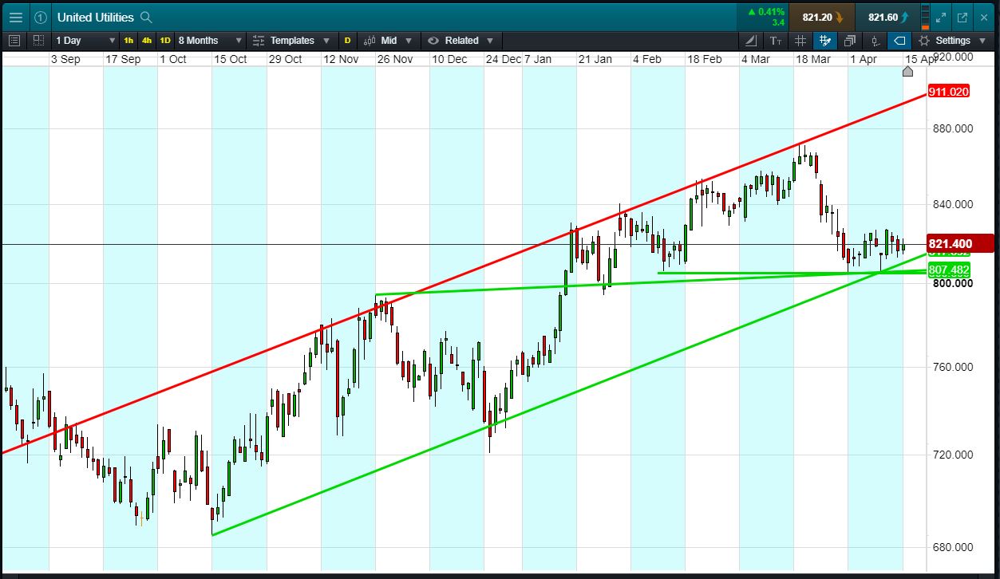Open the hamburger main menu

pyautogui.click(x=15, y=17)
